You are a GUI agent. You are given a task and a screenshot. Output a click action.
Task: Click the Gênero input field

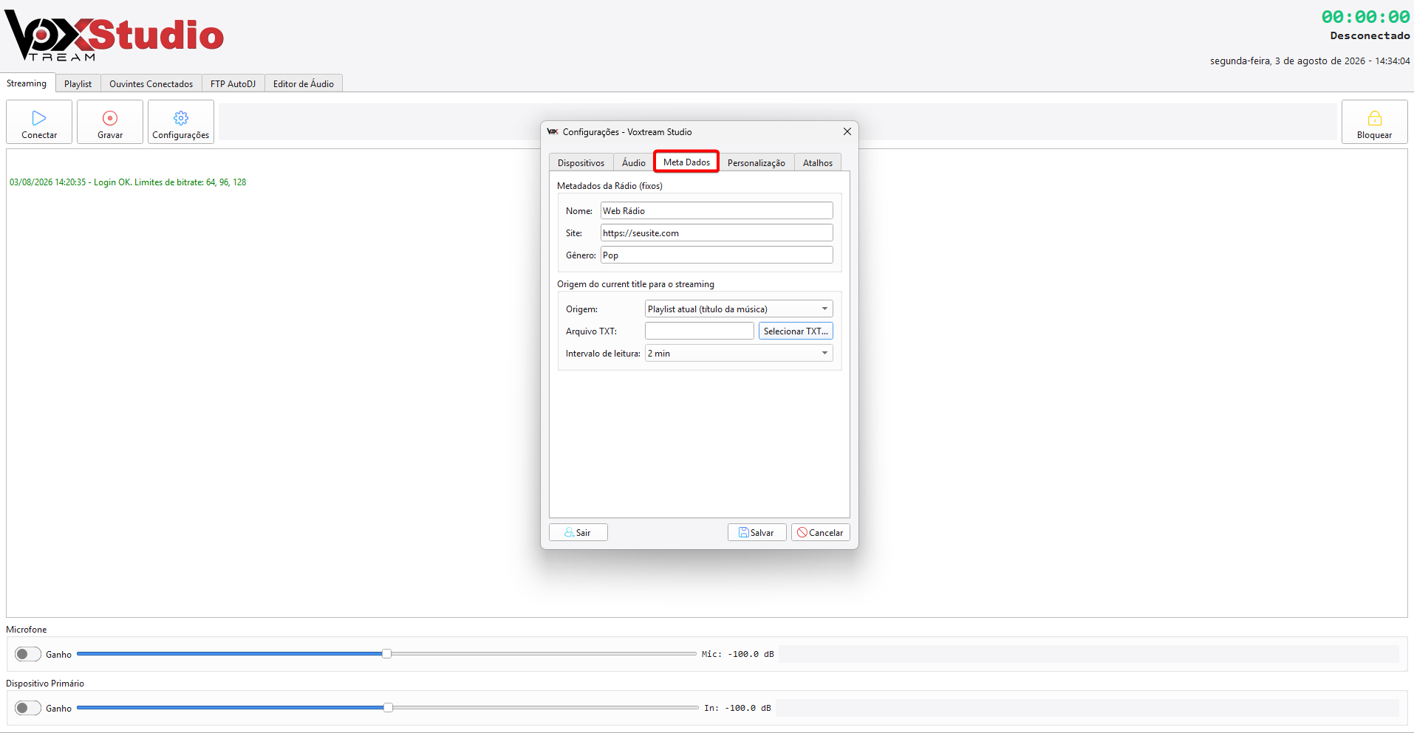tap(717, 255)
